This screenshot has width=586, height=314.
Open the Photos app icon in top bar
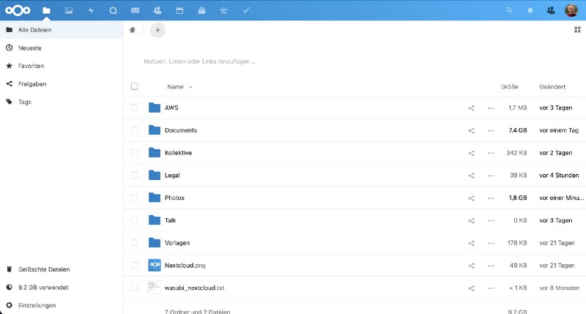pyautogui.click(x=68, y=10)
